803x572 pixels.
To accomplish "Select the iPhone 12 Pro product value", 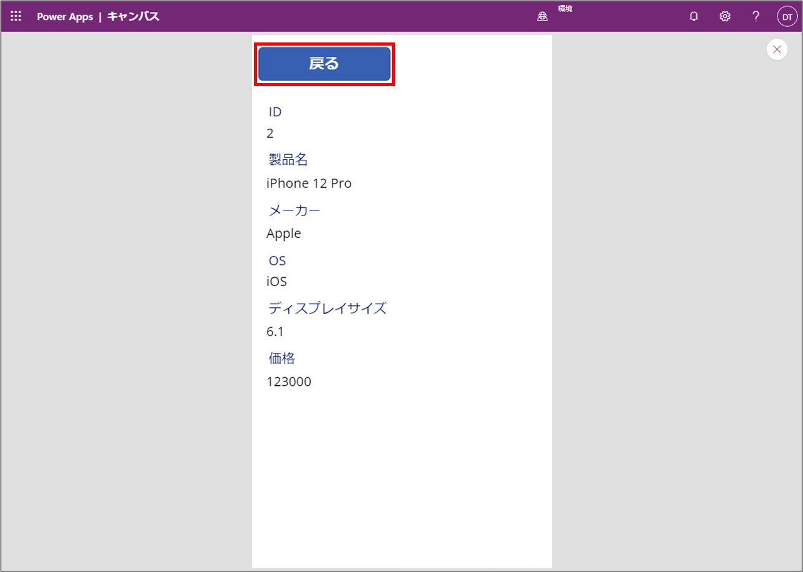I will click(x=309, y=184).
